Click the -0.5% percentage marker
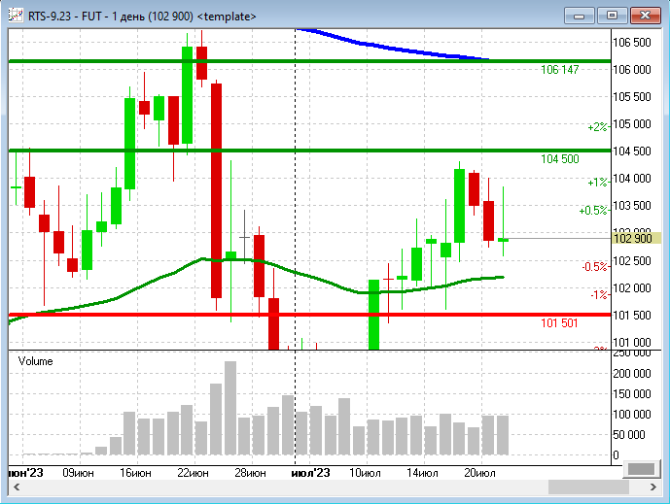The width and height of the screenshot is (670, 504). [594, 267]
